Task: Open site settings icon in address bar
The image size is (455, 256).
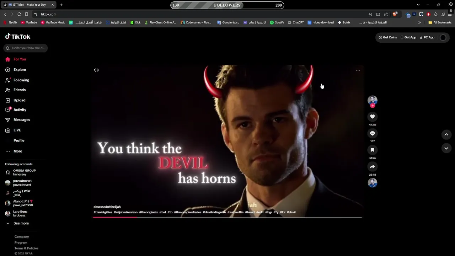Action: 36,14
